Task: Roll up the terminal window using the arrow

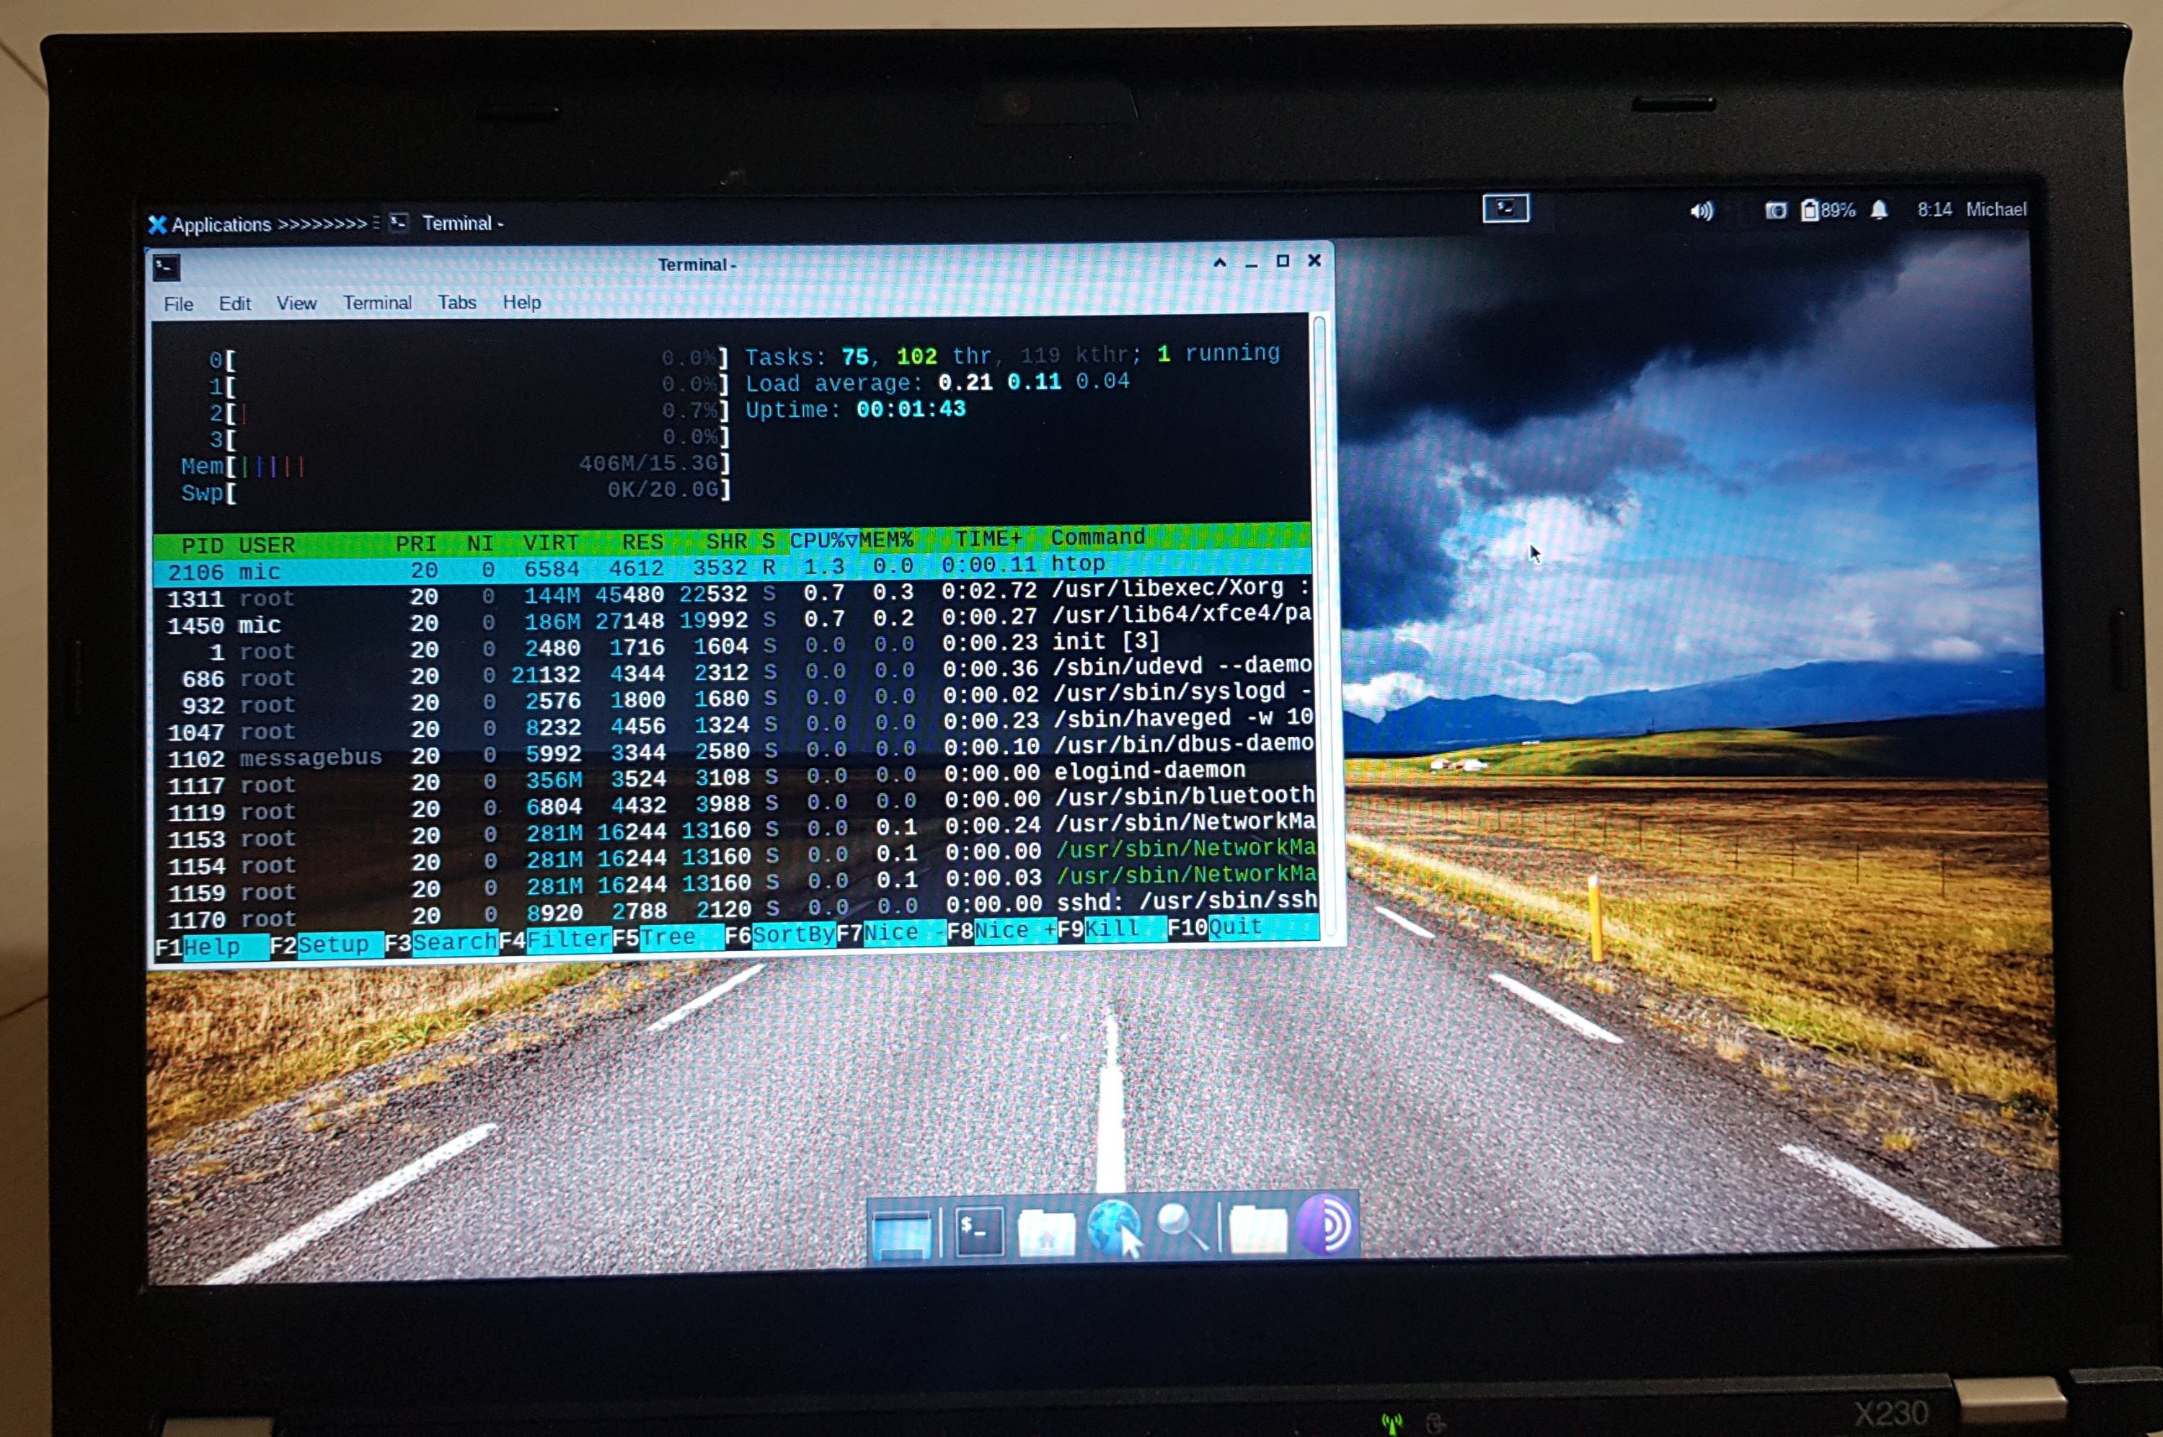Action: pos(1219,262)
